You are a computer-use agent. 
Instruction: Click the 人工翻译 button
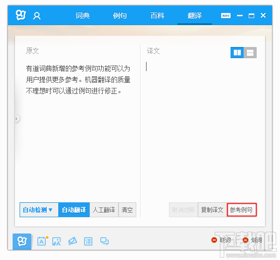[104, 210]
